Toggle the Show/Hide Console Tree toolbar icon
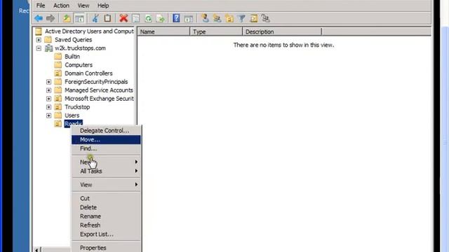Image resolution: width=449 pixels, height=252 pixels. [79, 19]
